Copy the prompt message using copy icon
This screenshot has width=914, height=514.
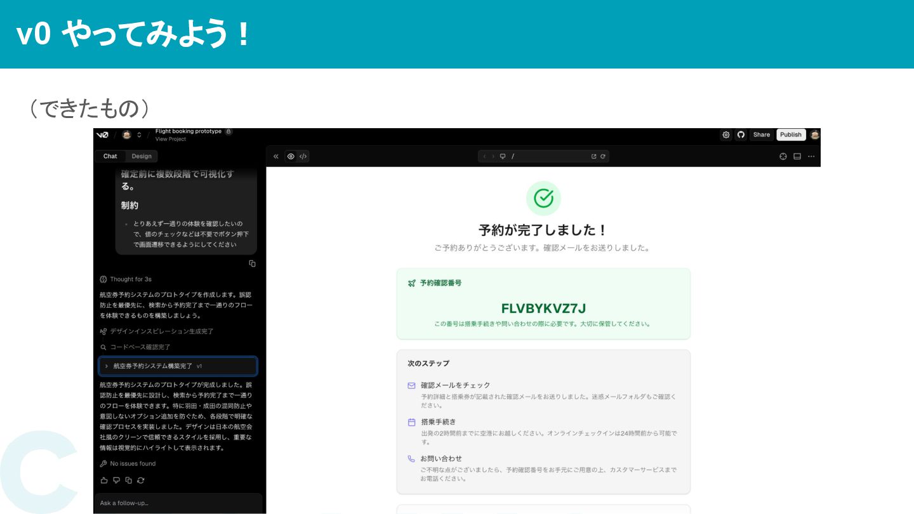(x=253, y=263)
